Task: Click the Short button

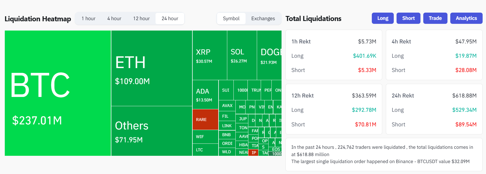Action: [x=408, y=18]
